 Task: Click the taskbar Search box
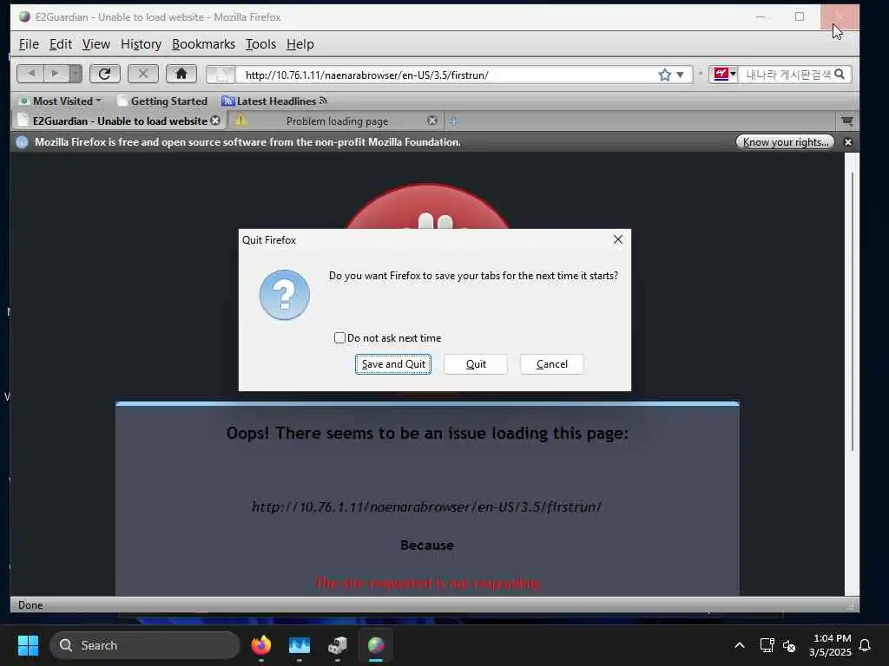tap(145, 645)
